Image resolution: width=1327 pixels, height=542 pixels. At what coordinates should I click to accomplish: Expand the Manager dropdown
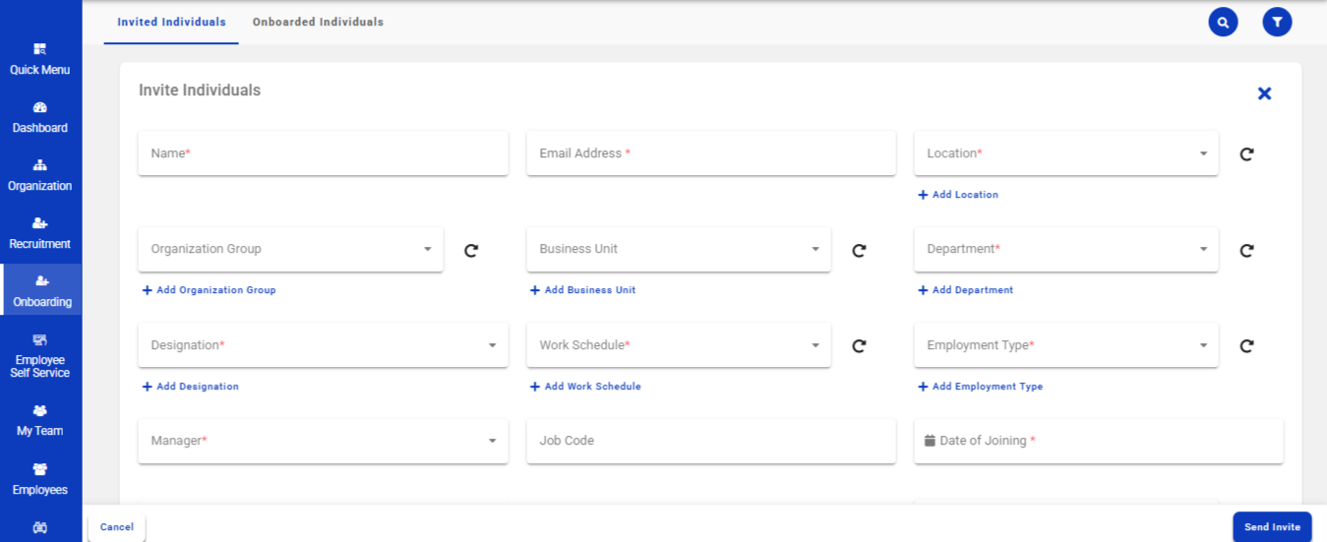click(323, 442)
